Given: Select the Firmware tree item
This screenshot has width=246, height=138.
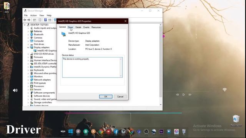Looking at the screenshot, I should pos(38,57).
